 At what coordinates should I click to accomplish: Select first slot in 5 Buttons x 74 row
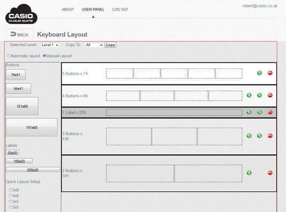click(x=119, y=74)
